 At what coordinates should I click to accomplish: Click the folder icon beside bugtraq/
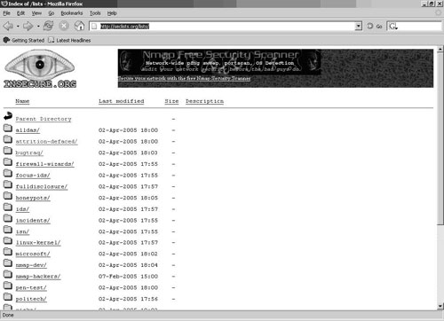(8, 151)
